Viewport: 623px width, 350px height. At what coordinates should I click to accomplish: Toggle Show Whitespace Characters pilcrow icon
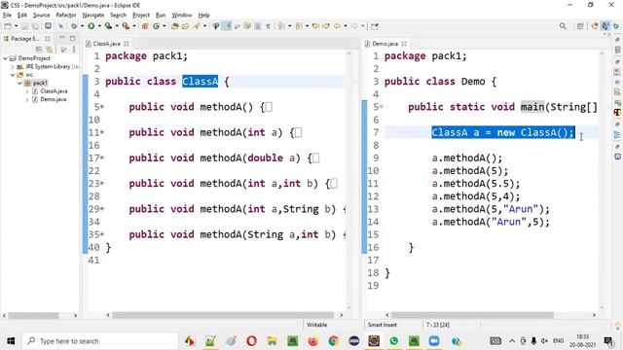[269, 26]
